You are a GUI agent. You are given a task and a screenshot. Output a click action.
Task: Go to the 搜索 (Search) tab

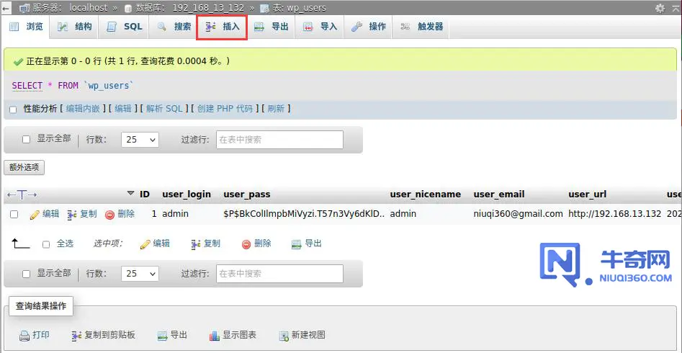[174, 27]
